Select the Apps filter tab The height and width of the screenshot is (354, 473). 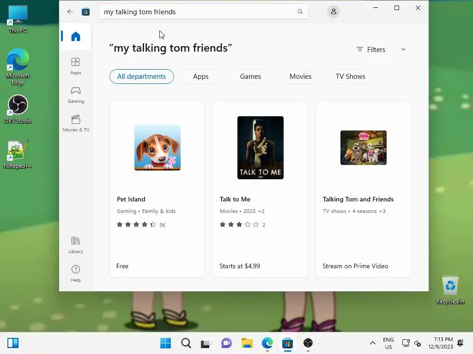click(x=200, y=77)
